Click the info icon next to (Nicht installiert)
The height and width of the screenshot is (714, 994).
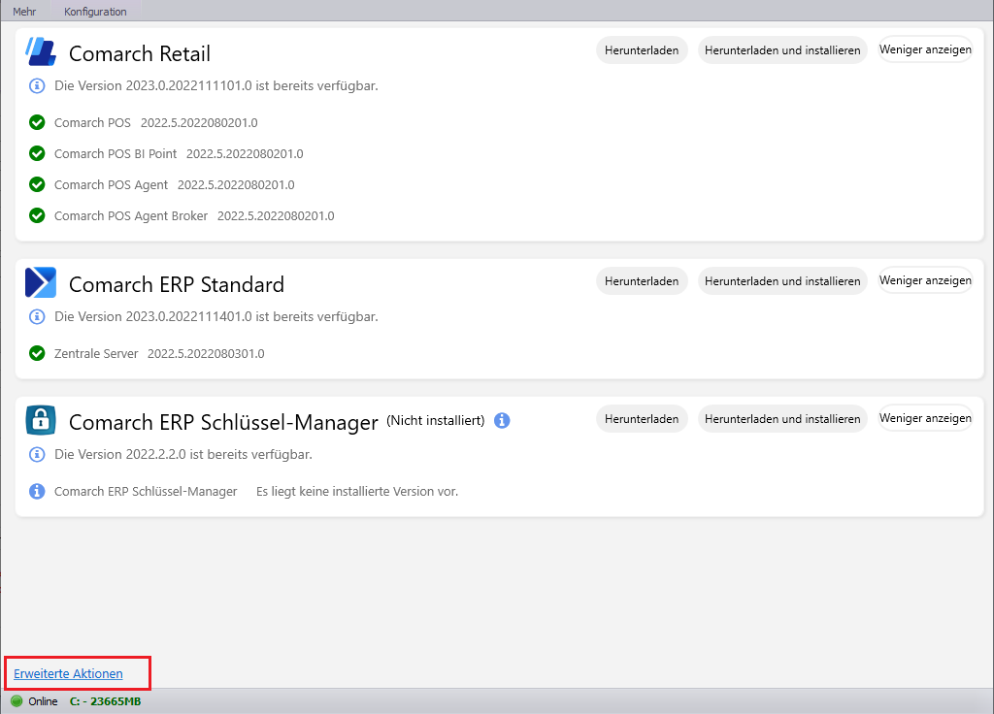(x=502, y=420)
